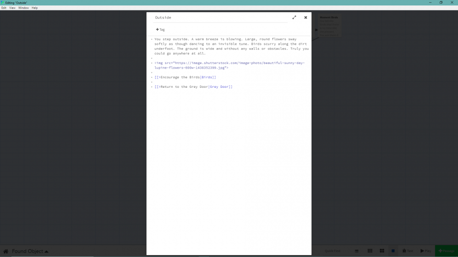Show story structure only view
This screenshot has width=458, height=257.
pyautogui.click(x=357, y=251)
